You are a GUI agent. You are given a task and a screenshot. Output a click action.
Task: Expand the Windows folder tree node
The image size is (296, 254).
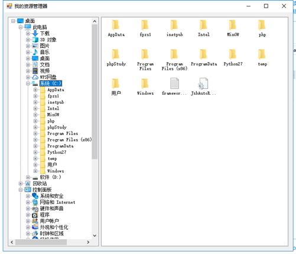(35, 171)
